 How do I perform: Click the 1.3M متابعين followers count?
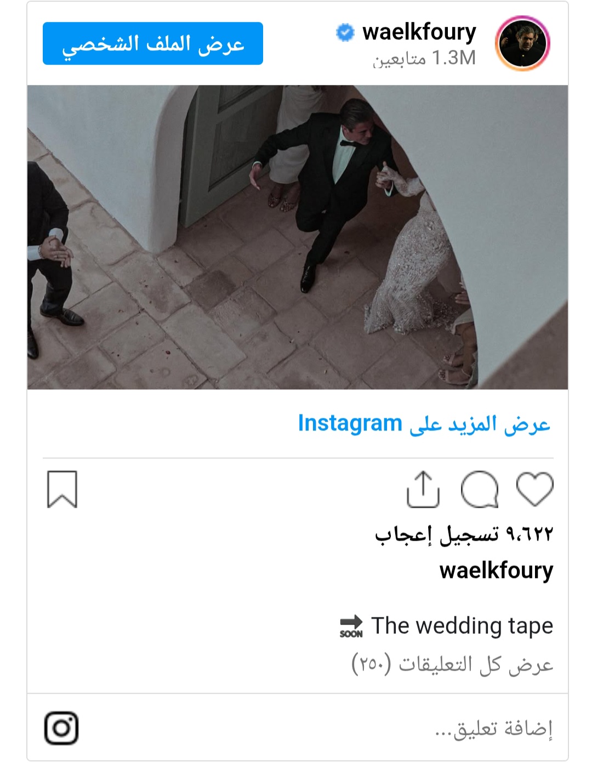tap(424, 58)
